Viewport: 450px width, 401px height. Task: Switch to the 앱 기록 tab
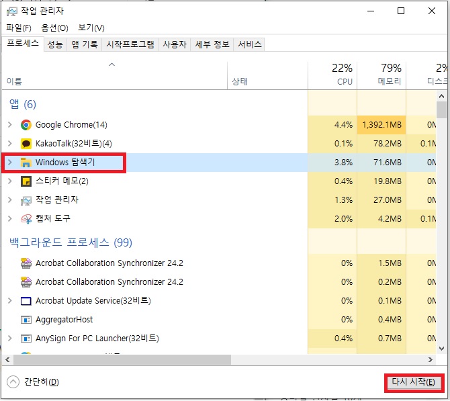pos(85,44)
